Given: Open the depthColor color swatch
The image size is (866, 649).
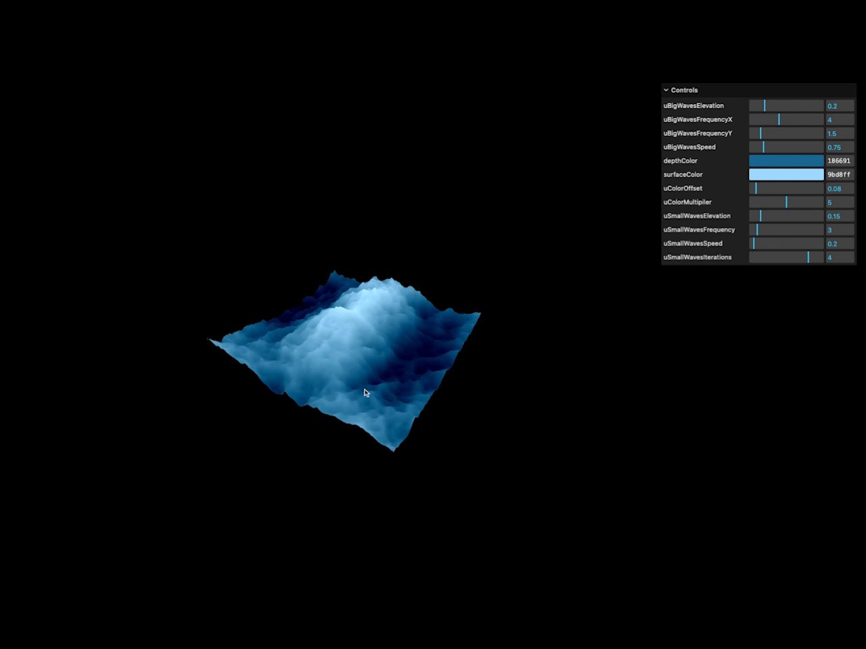Looking at the screenshot, I should (x=786, y=160).
